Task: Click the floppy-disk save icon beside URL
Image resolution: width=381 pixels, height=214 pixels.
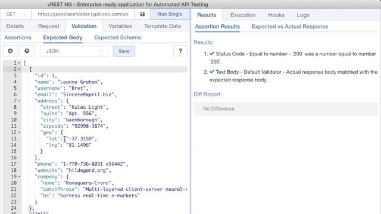Action: point(142,14)
